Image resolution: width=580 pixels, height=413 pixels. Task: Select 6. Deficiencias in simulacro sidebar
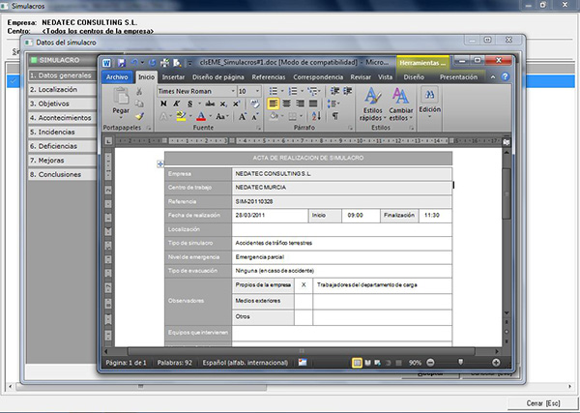(x=62, y=146)
